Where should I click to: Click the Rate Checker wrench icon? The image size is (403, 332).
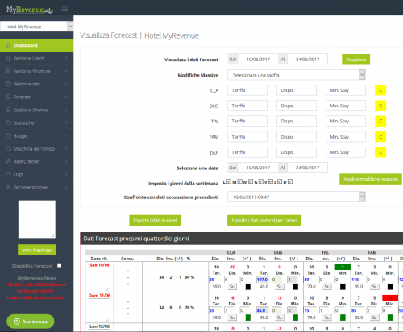[x=8, y=161]
